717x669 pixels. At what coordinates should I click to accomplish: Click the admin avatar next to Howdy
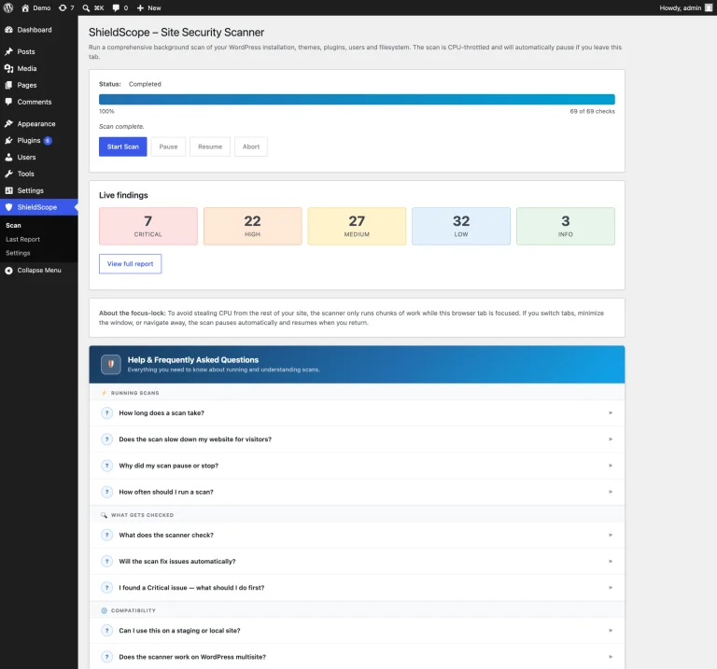709,7
